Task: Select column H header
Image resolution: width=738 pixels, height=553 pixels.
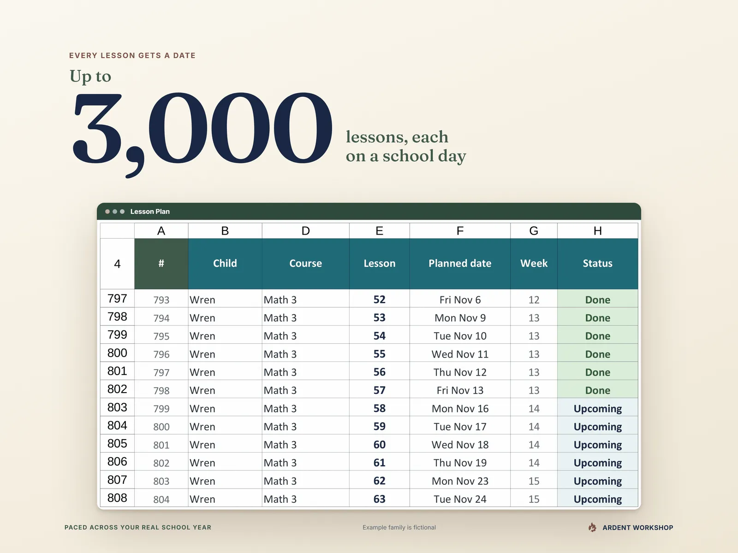Action: click(598, 231)
